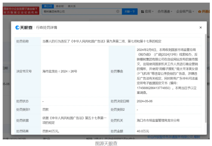212x146 pixels.
Task: Click the 天眼一下 search button
Action: pyautogui.click(x=130, y=12)
